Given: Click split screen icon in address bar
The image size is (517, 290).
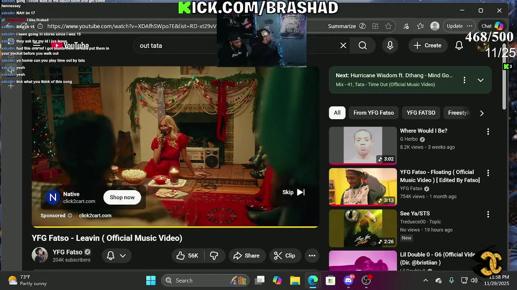Looking at the screenshot, I should pyautogui.click(x=375, y=26).
